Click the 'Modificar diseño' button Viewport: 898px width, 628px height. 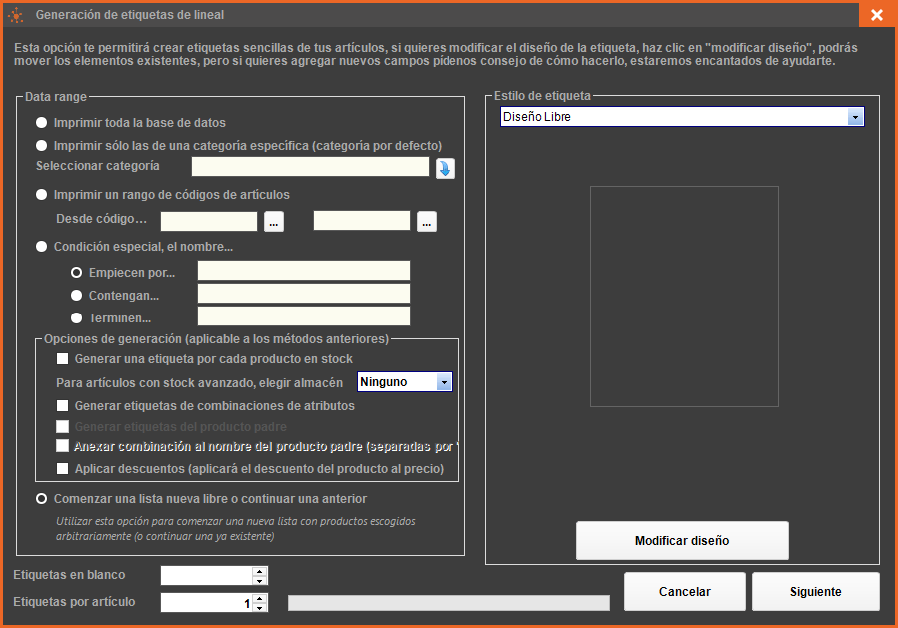click(x=682, y=541)
